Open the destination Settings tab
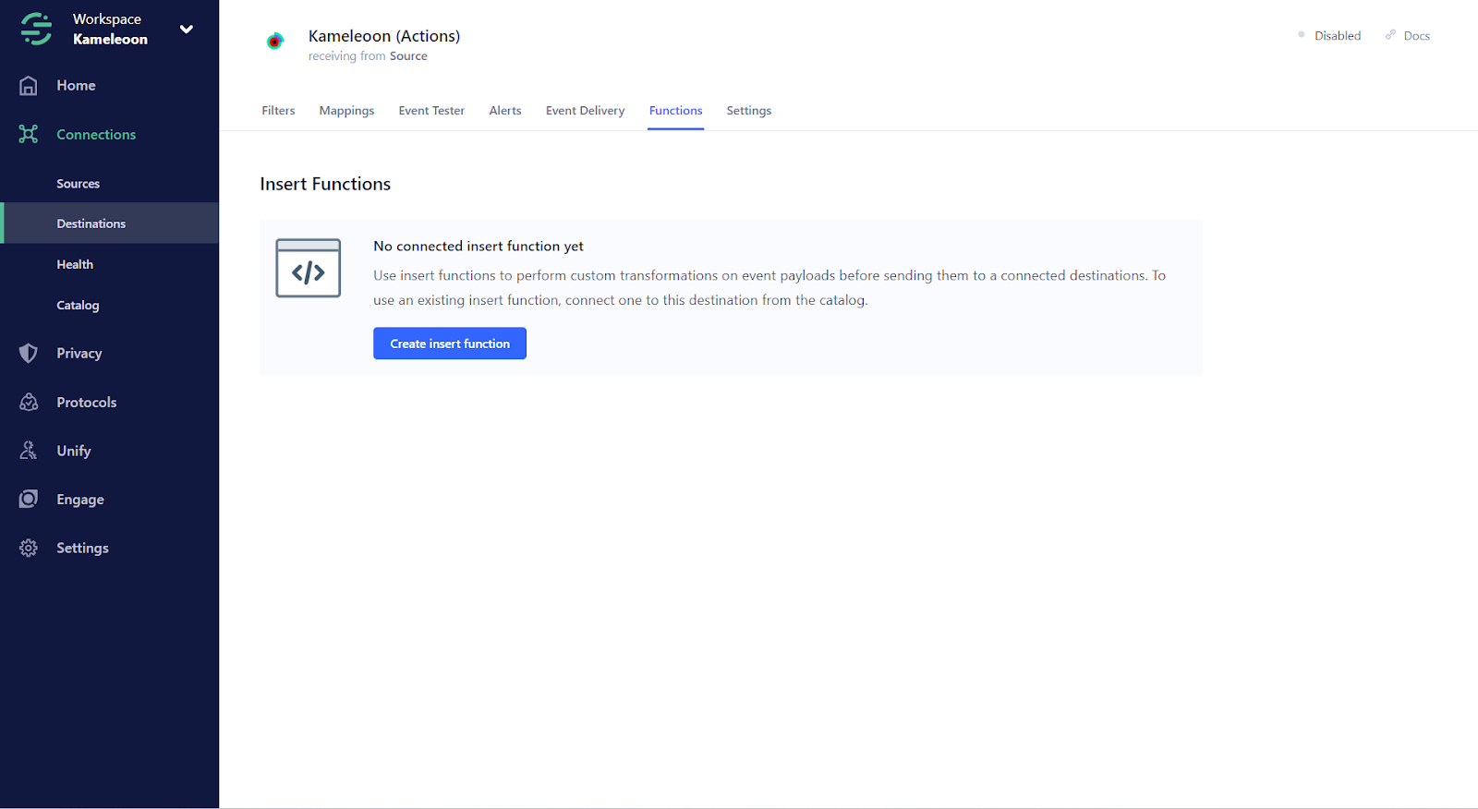 749,111
